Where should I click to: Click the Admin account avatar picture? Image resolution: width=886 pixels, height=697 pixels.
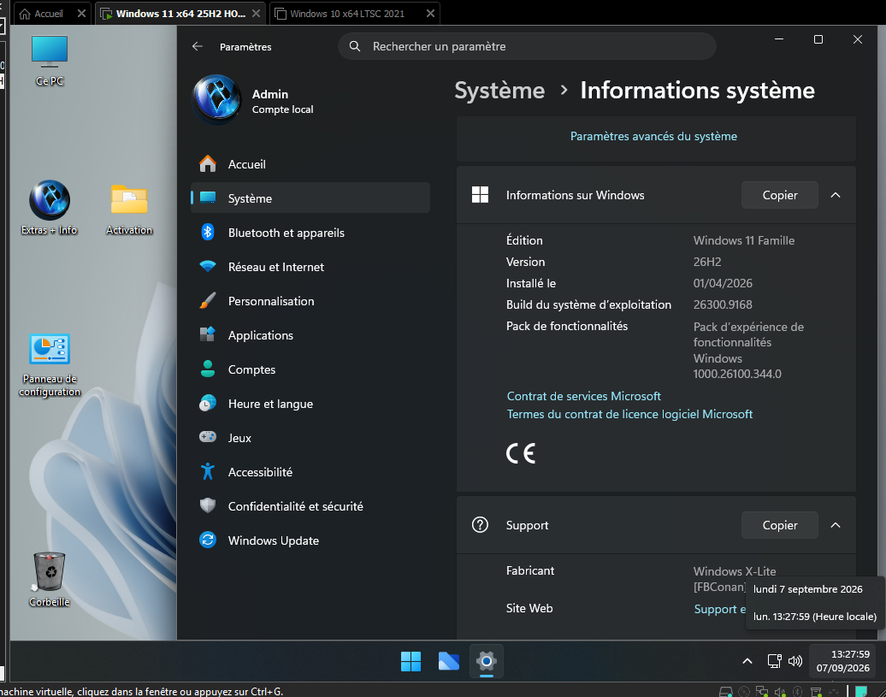(217, 100)
